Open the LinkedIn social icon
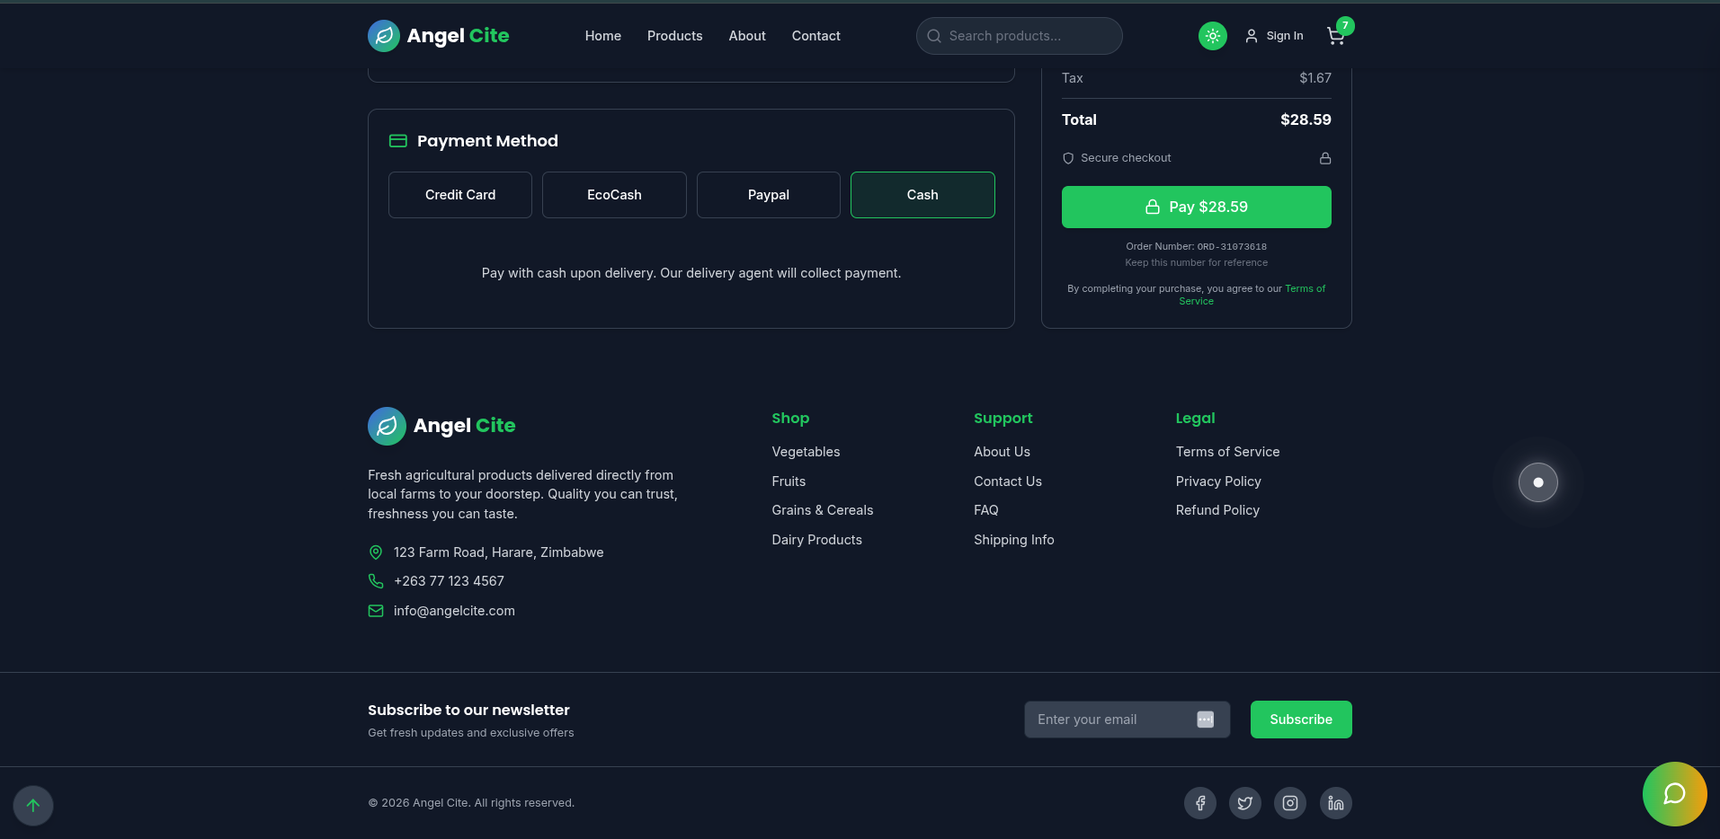Viewport: 1720px width, 839px height. pos(1335,803)
